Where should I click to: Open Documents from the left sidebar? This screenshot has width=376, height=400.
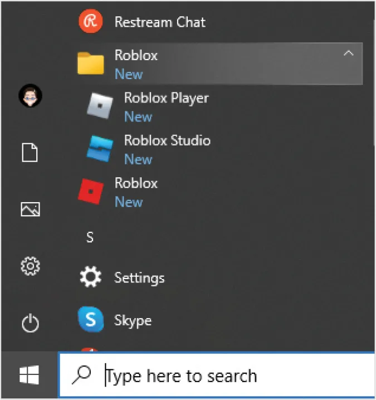coord(30,153)
